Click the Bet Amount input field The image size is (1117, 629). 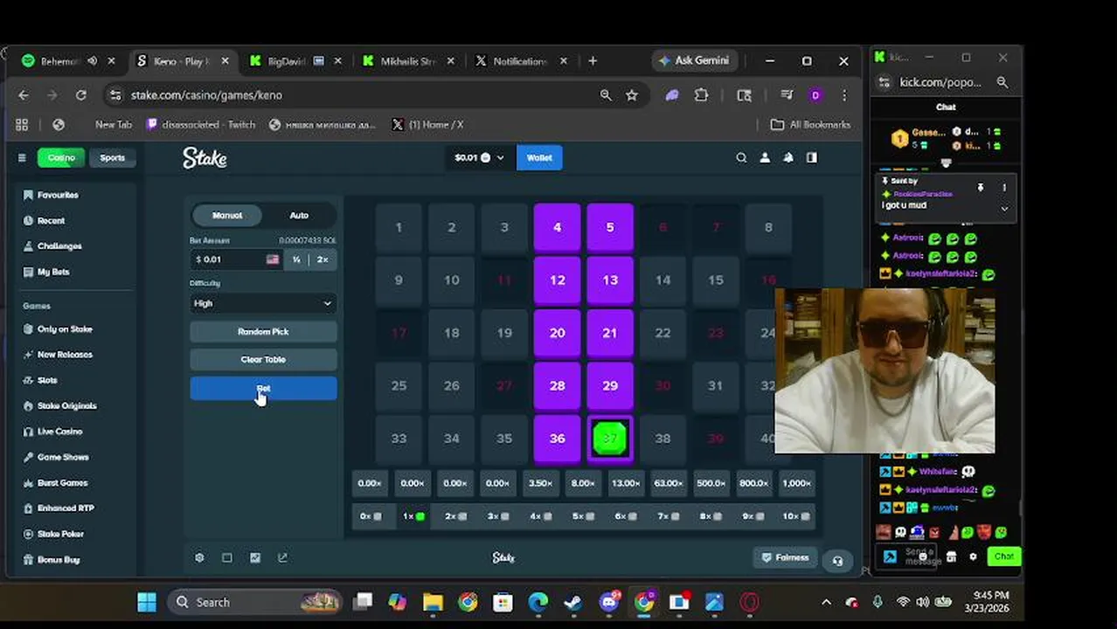coord(237,259)
